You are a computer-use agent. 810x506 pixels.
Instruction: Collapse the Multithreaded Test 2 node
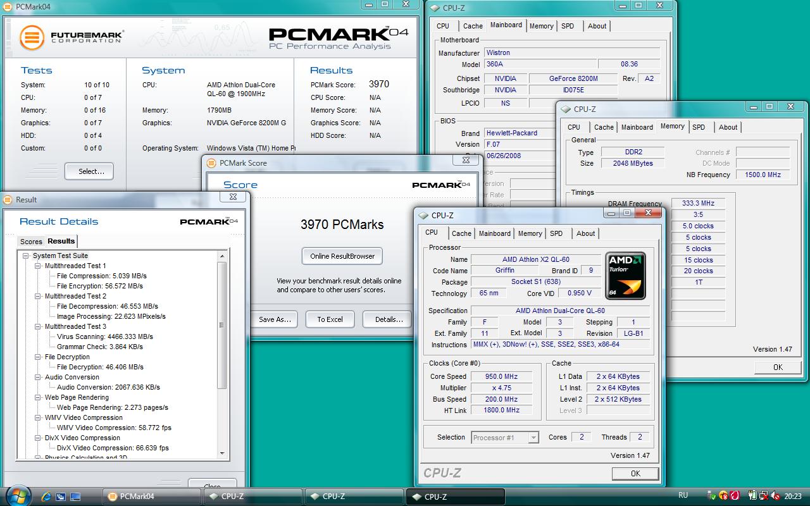click(x=38, y=296)
